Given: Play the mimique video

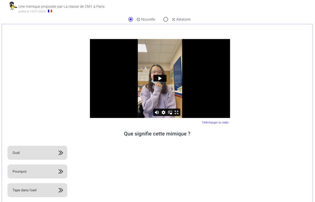Looking at the screenshot, I should (160, 79).
